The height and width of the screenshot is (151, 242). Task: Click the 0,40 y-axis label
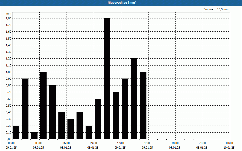coord(8,112)
